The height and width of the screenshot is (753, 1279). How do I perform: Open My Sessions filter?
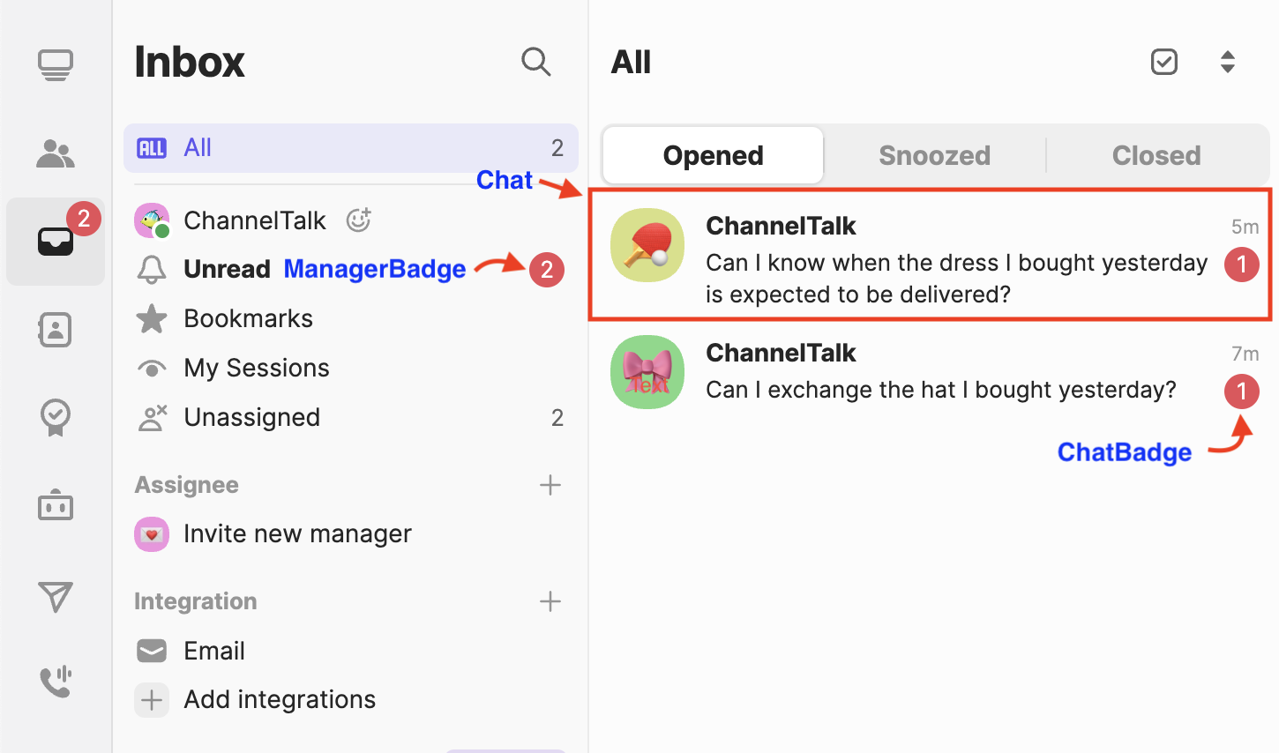[351, 368]
